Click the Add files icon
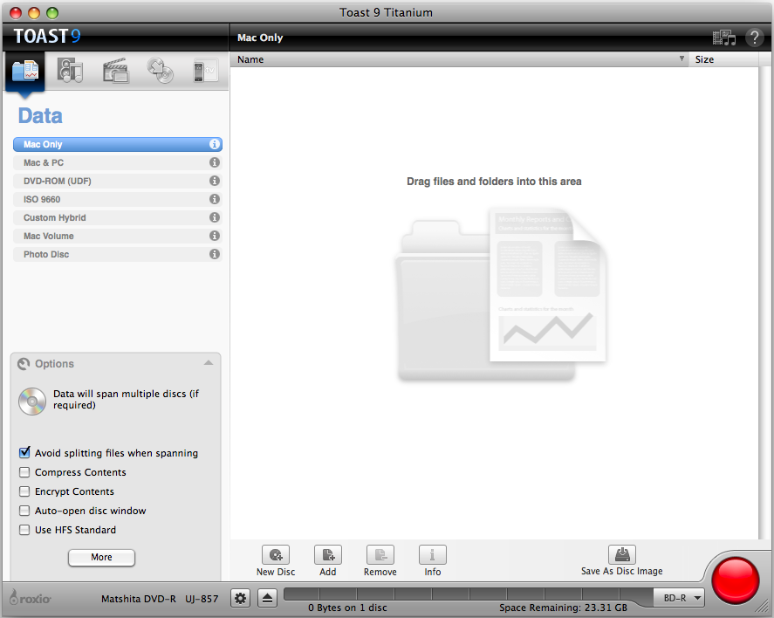Screen dimensions: 774x618 (328, 555)
